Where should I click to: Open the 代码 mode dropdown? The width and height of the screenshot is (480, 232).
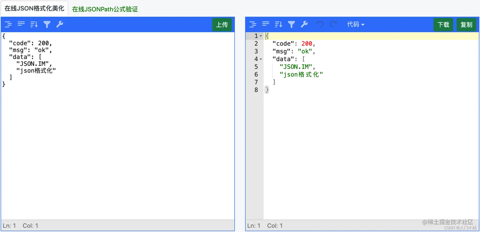coord(356,24)
